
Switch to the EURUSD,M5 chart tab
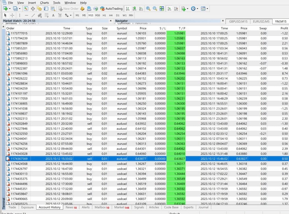coord(261,21)
